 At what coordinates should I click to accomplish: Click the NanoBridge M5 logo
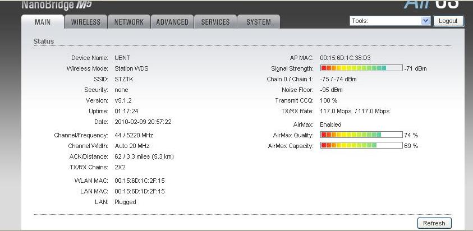pos(56,5)
